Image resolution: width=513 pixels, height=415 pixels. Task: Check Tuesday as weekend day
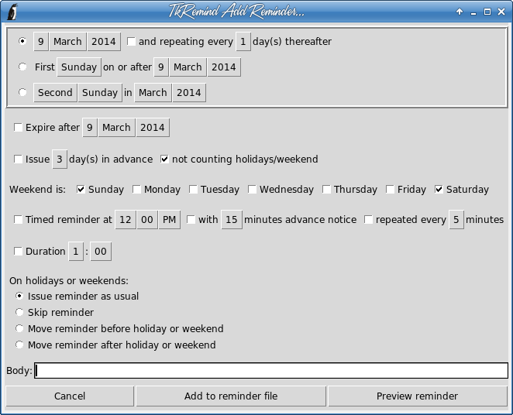click(x=193, y=189)
